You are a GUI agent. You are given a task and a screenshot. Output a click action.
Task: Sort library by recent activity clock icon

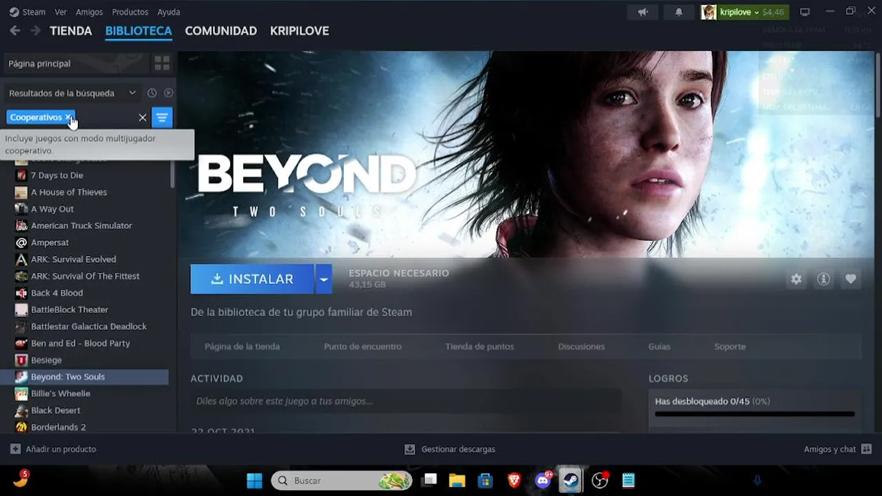point(152,93)
